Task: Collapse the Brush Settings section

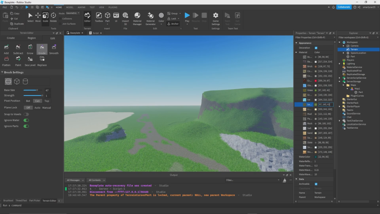Action: (2, 72)
